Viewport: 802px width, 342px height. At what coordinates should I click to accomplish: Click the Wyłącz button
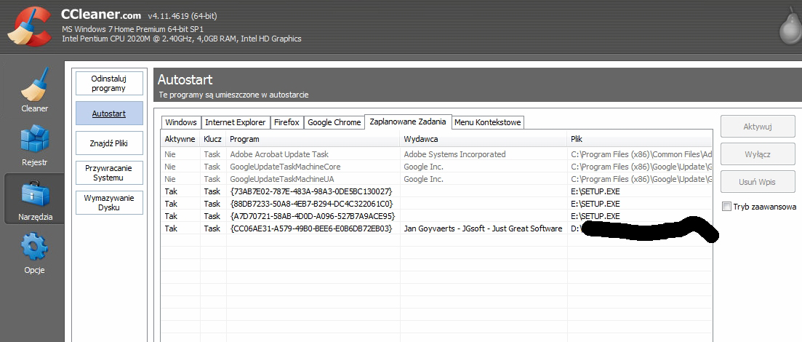click(x=758, y=154)
